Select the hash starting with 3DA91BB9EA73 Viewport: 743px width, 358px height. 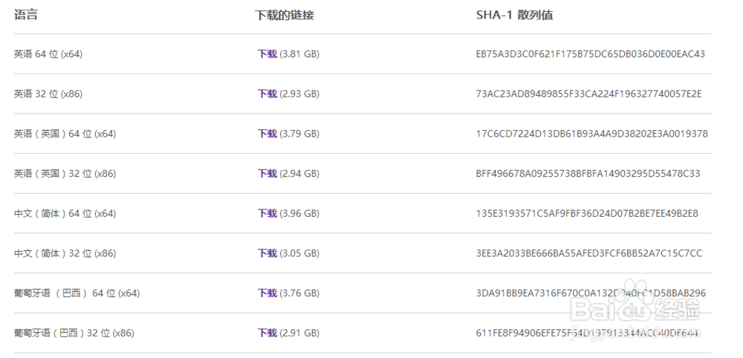[591, 293]
